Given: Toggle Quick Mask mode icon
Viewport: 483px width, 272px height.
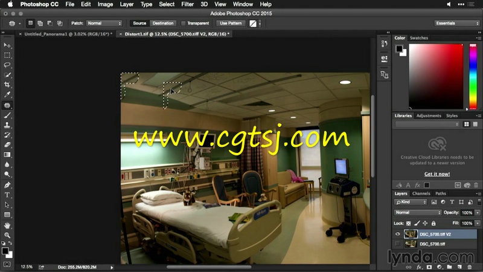Looking at the screenshot, I should 7,264.
